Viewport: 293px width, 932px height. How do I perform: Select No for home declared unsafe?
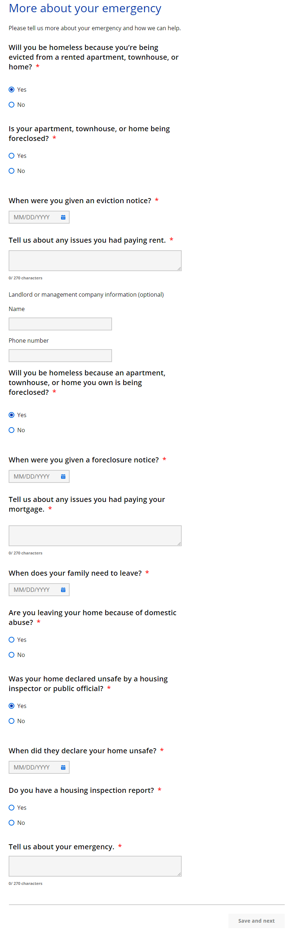tap(11, 721)
